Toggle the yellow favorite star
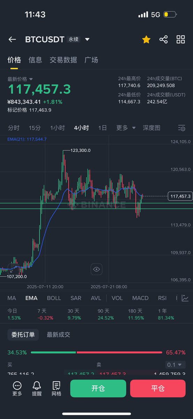 click(146, 39)
